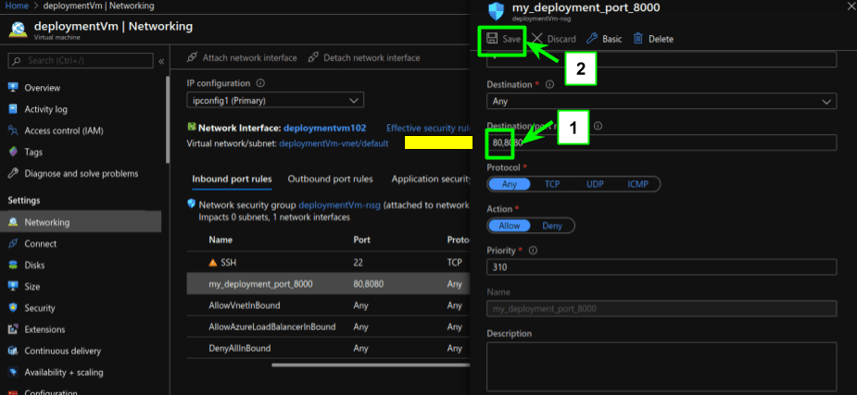Select the my_deployment_port_8000 rule row
This screenshot has width=857, height=395.
328,284
